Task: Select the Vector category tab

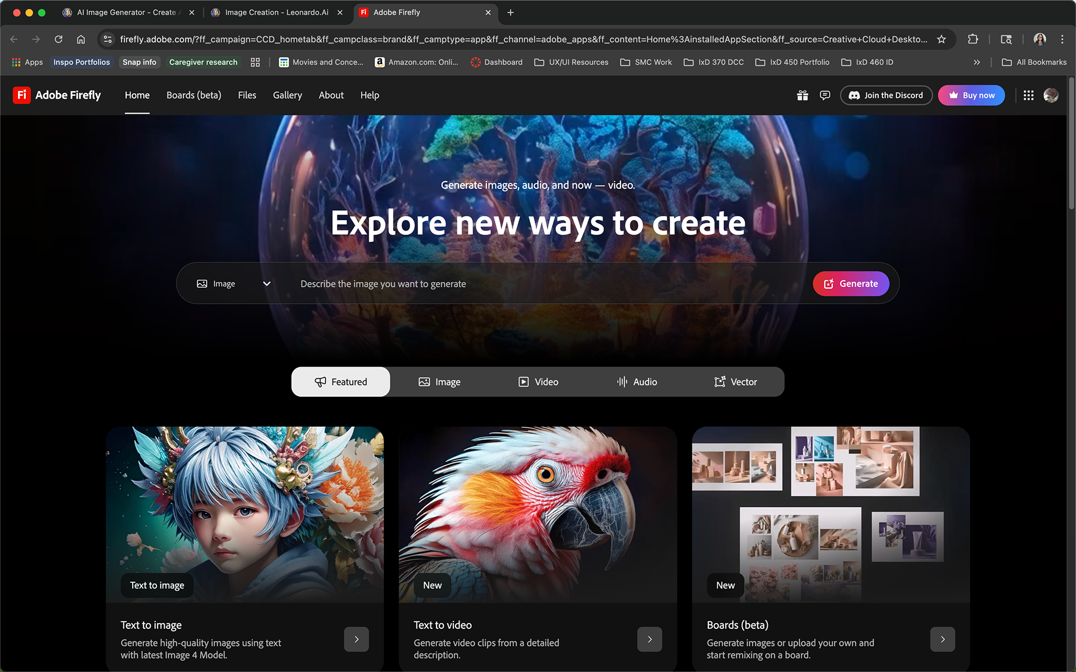Action: click(735, 382)
